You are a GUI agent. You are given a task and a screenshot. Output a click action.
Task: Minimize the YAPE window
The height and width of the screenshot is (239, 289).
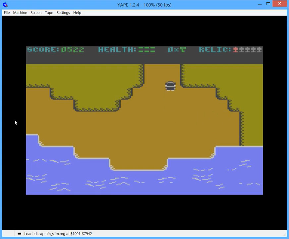point(260,4)
